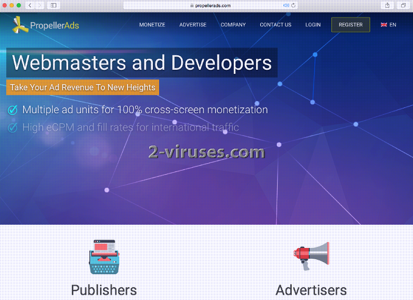Screen dimensions: 413x300
Task: Click the PropellerAds brand name text
Action: [55, 25]
